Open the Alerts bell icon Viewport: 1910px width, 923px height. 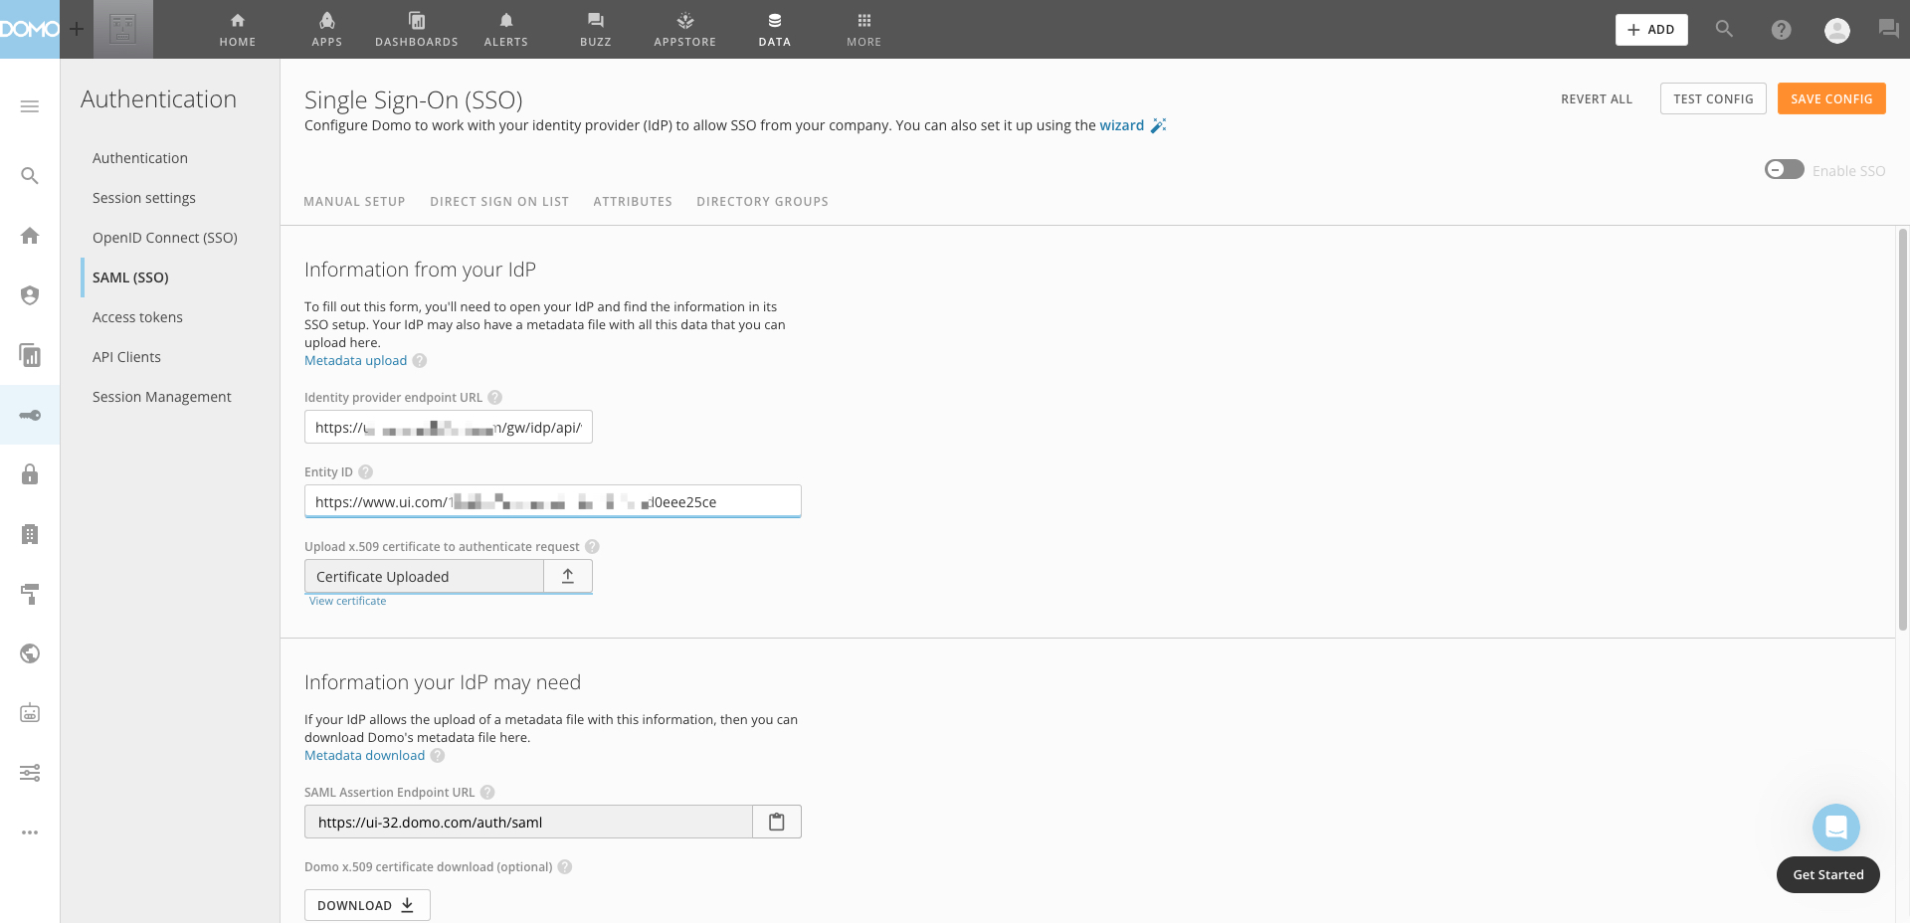tap(505, 28)
